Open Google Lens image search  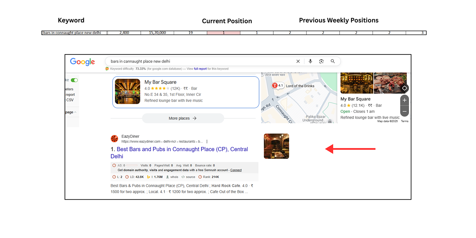[x=321, y=61]
